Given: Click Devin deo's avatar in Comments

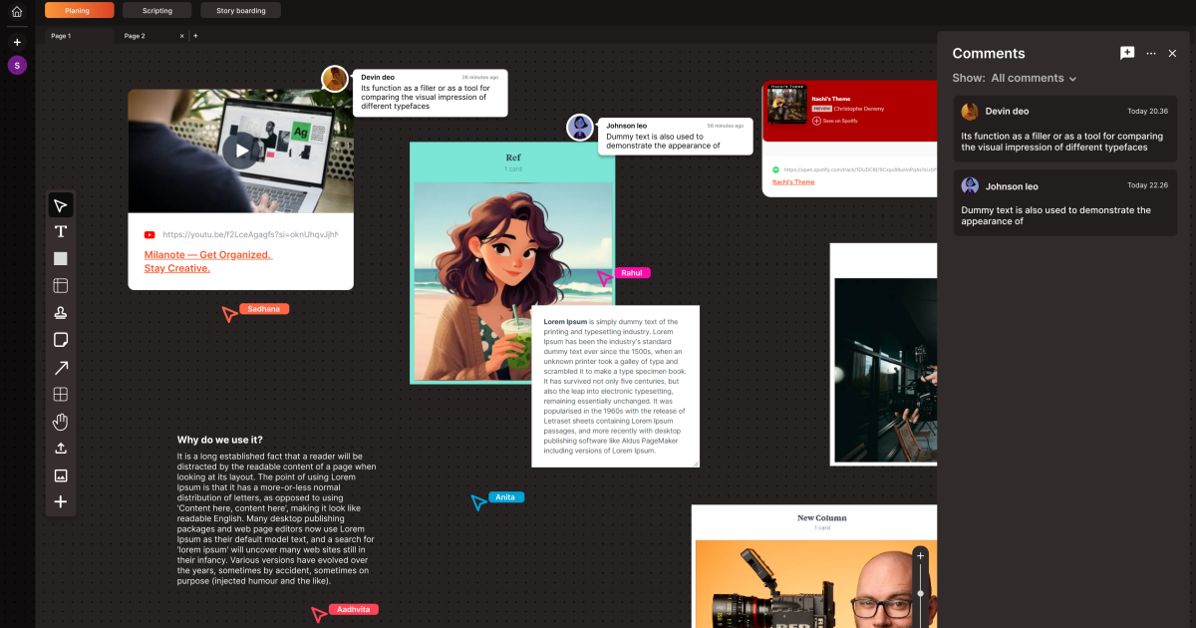Looking at the screenshot, I should coord(969,111).
